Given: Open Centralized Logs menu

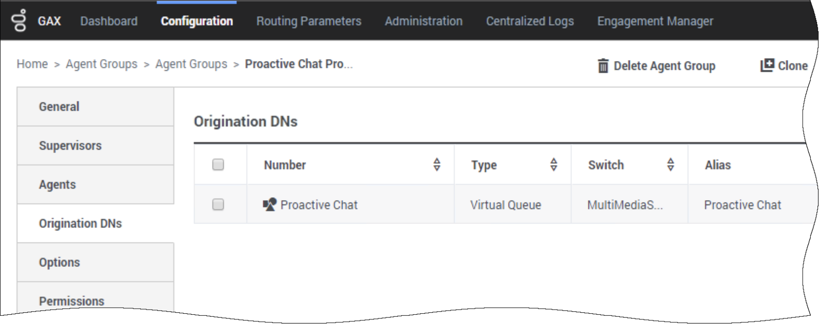Looking at the screenshot, I should (x=530, y=21).
